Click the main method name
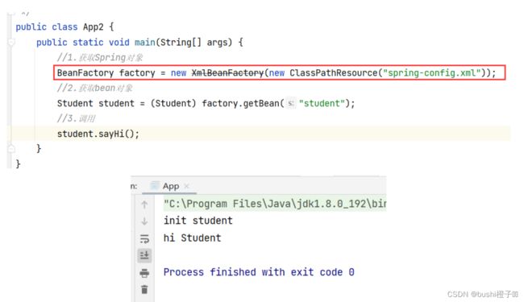The image size is (524, 302). (144, 43)
